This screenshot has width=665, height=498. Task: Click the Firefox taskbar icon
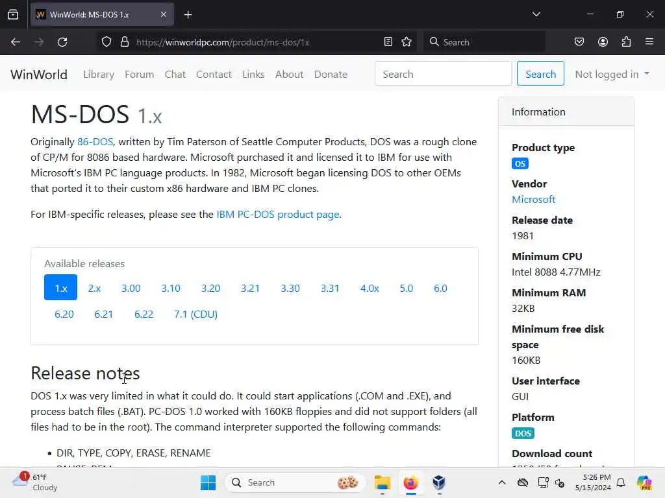coord(410,482)
